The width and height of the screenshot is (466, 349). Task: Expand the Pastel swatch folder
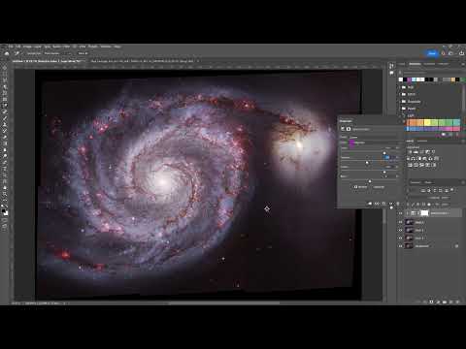(400, 109)
